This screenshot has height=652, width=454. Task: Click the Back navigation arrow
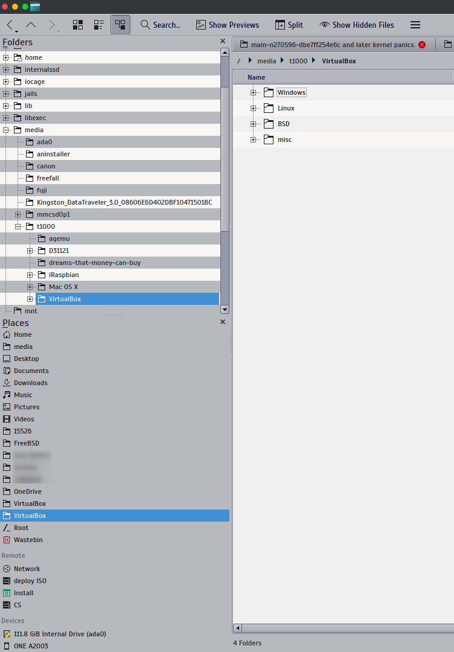(x=10, y=25)
